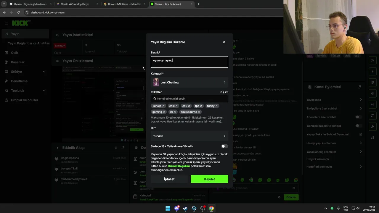Remove the lol tag
379x213 pixels.
[175, 112]
